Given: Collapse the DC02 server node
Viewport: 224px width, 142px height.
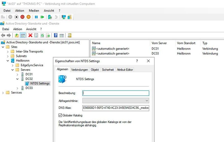Looking at the screenshot, I should [17, 79].
